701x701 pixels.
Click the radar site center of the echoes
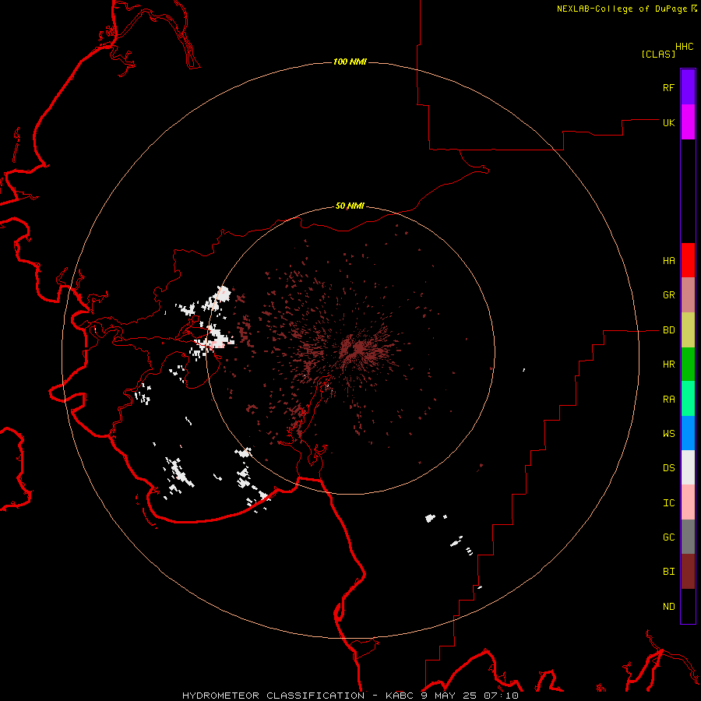tap(350, 350)
